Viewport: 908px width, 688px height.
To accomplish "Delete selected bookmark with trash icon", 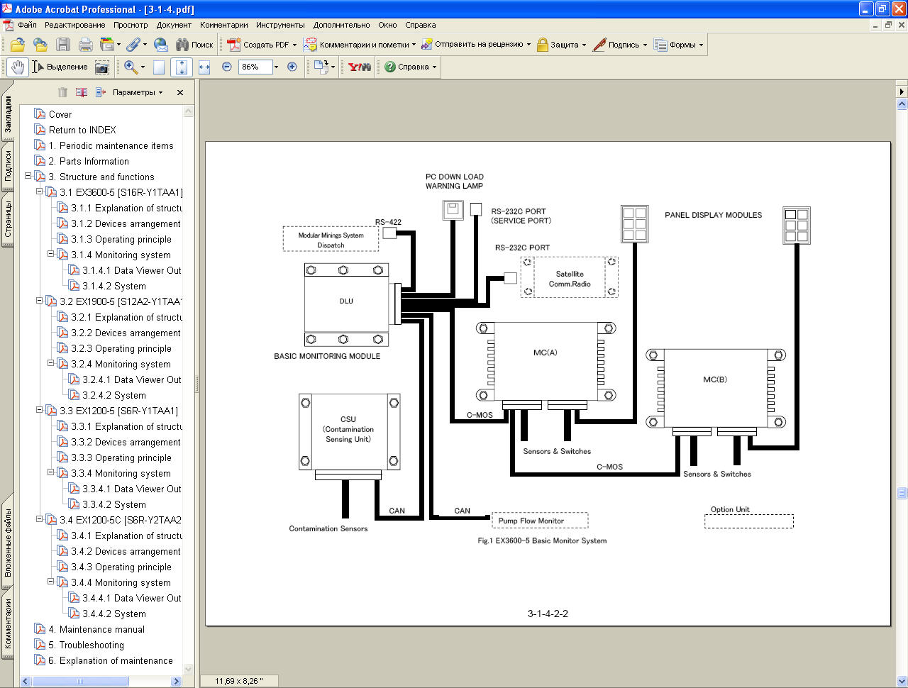I will pyautogui.click(x=62, y=92).
